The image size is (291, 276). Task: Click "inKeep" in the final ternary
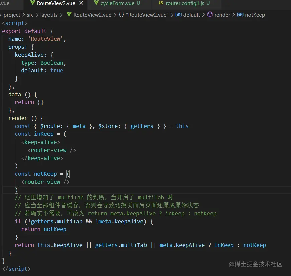click(224, 245)
